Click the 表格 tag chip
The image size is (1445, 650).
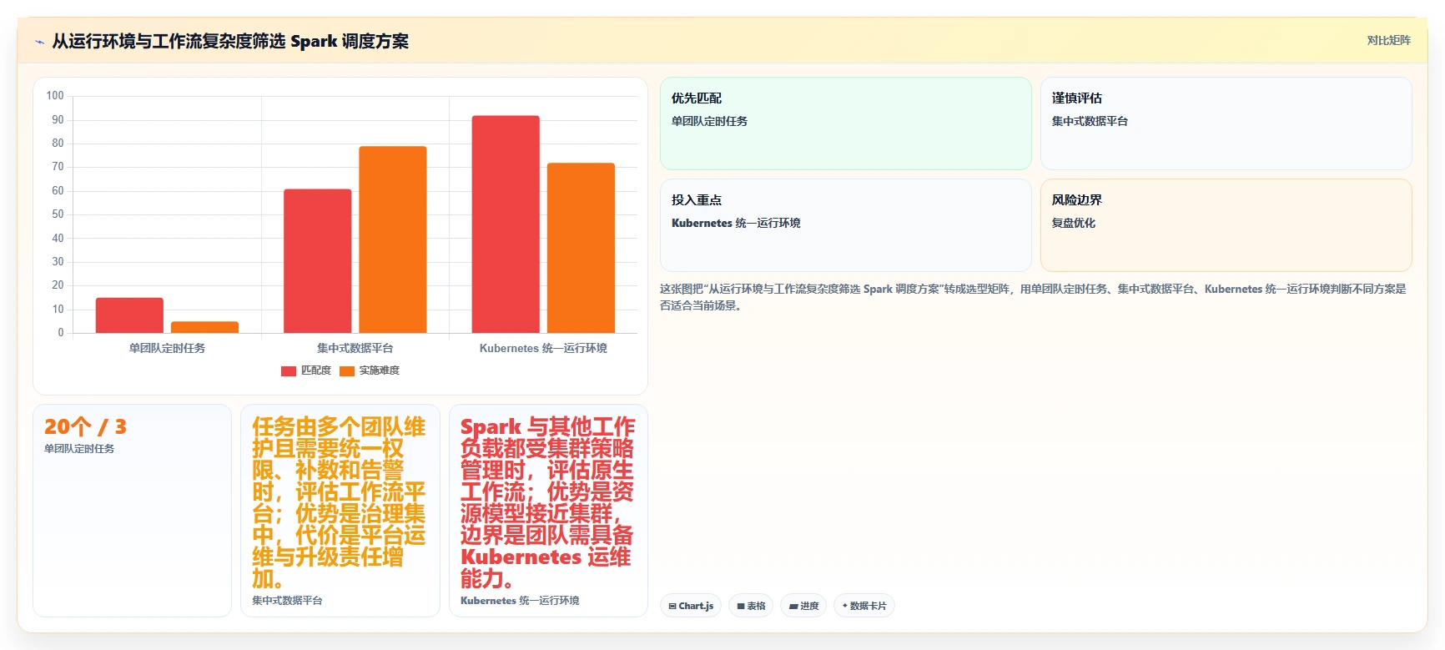(751, 606)
